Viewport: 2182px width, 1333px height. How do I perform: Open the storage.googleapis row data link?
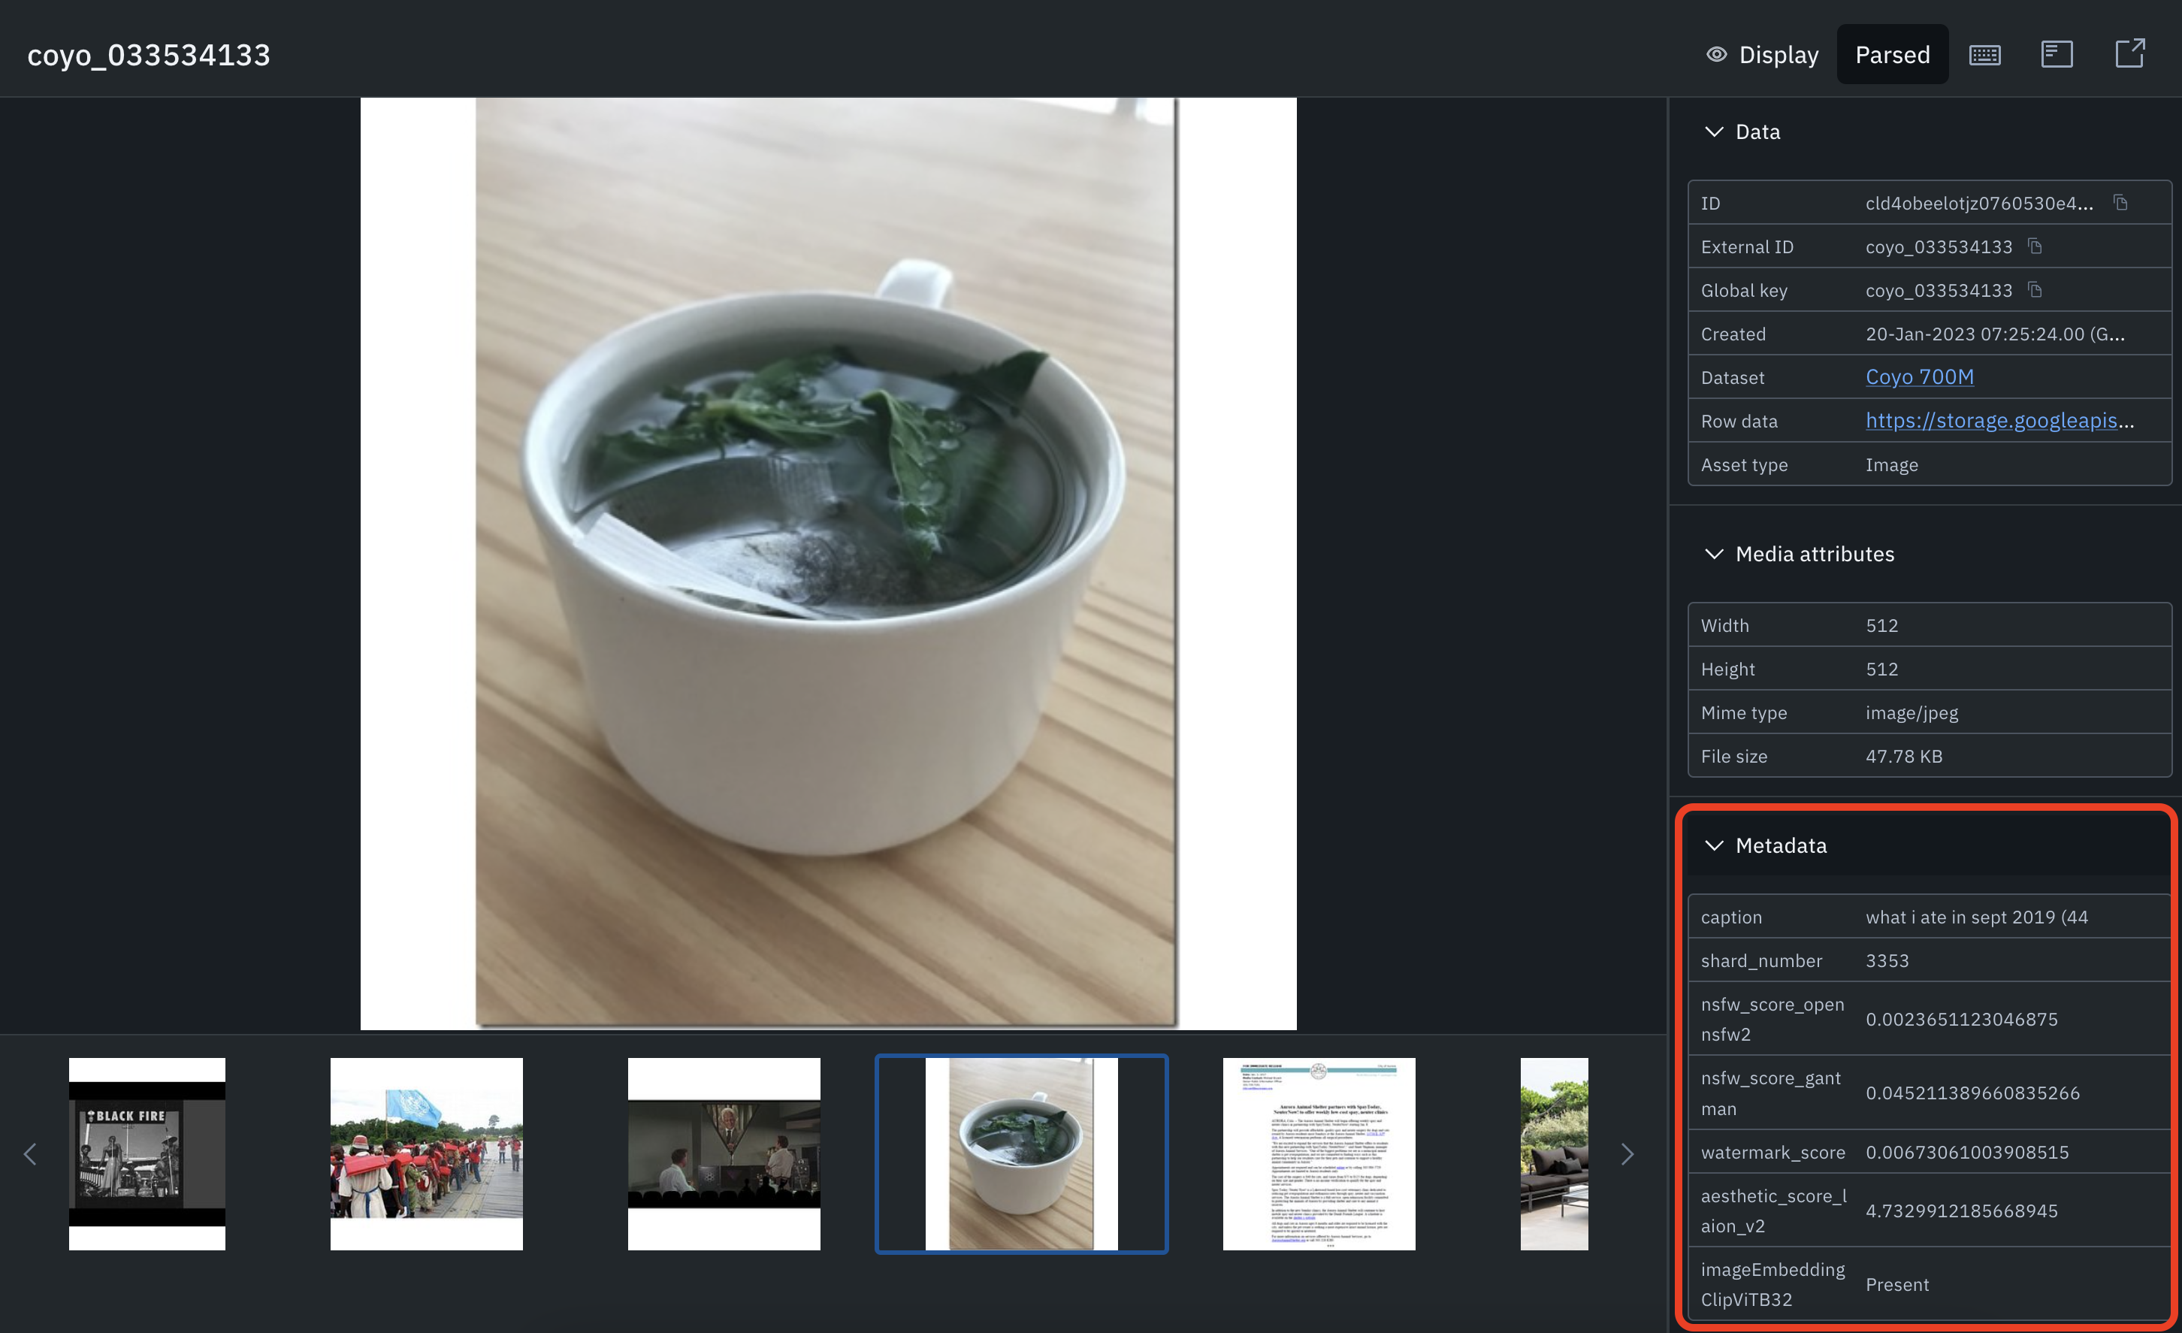click(1999, 421)
